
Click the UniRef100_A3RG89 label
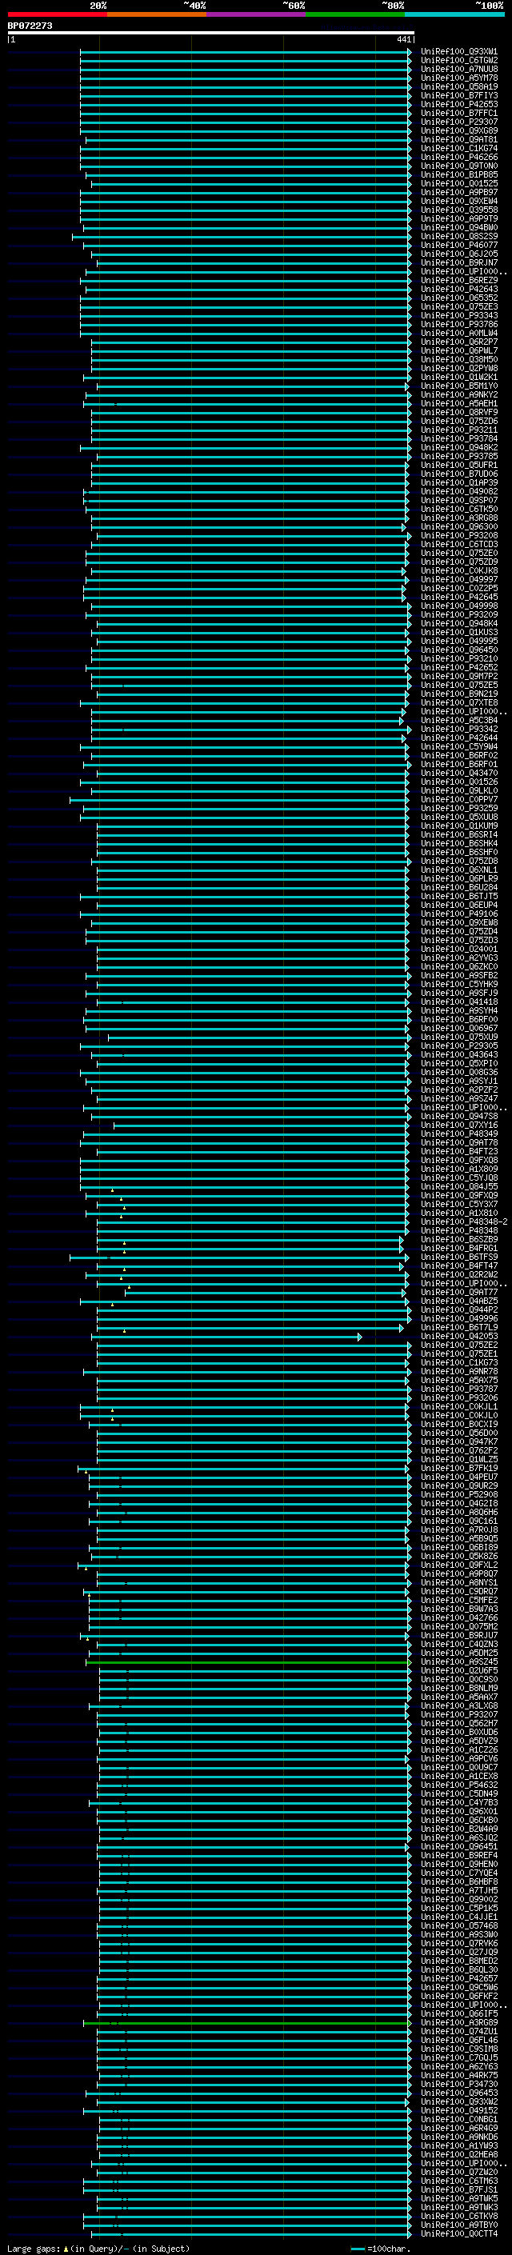[459, 2023]
